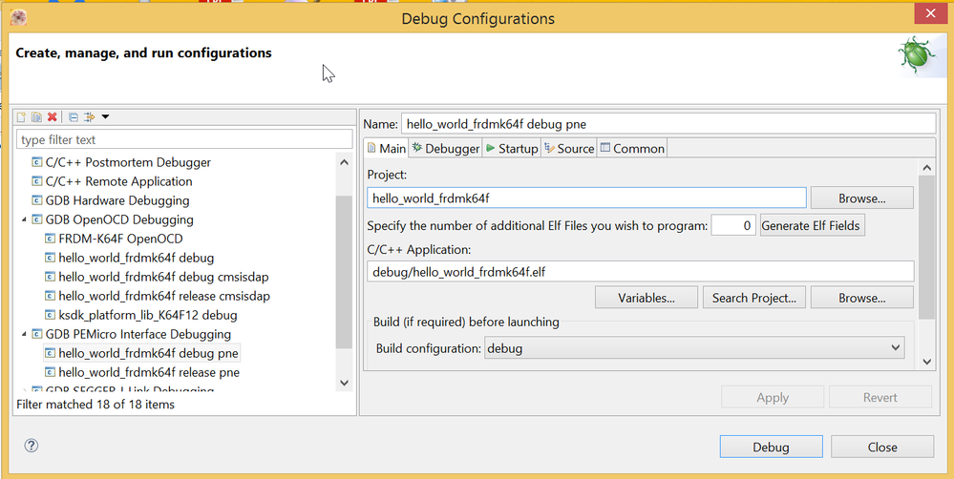
Task: Click the Collapse All toolbar icon
Action: [74, 117]
